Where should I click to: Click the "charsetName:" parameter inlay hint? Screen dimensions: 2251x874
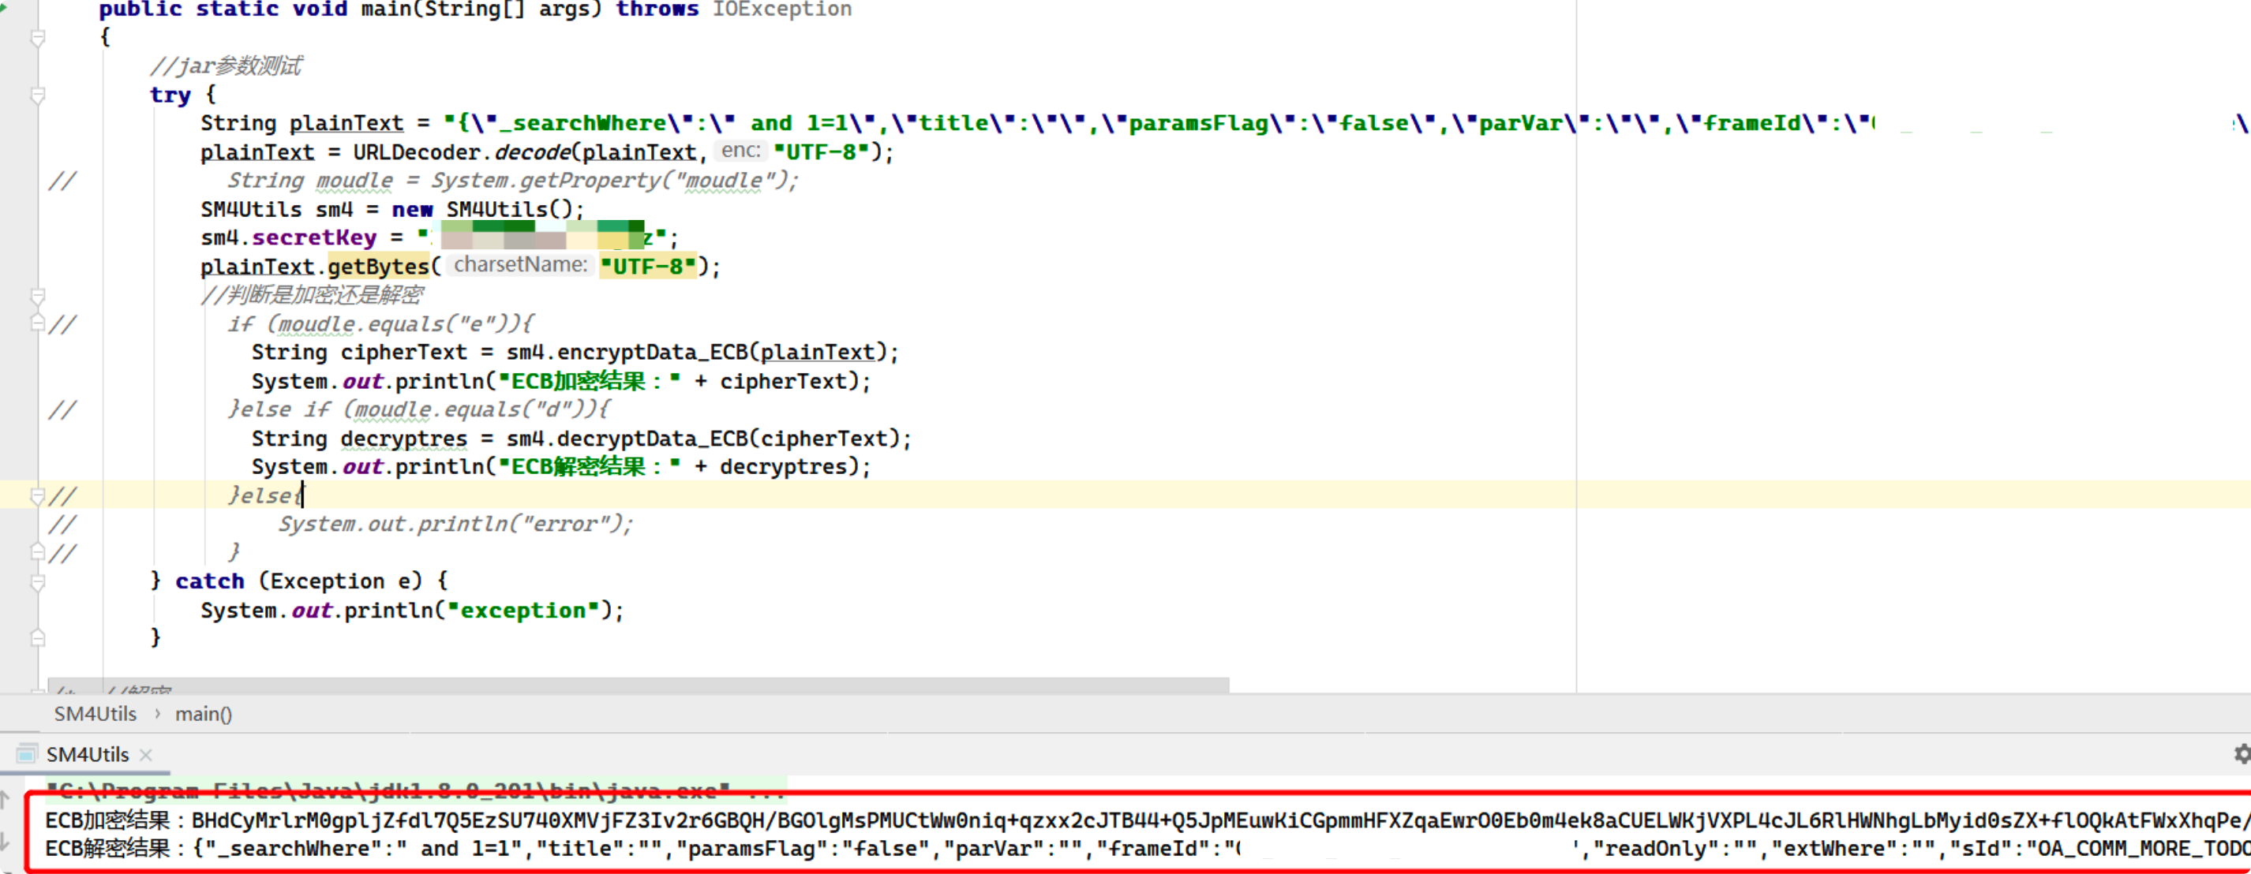pos(520,265)
